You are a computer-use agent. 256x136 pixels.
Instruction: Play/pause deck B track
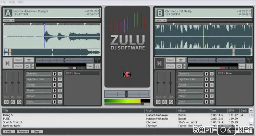click(x=160, y=63)
